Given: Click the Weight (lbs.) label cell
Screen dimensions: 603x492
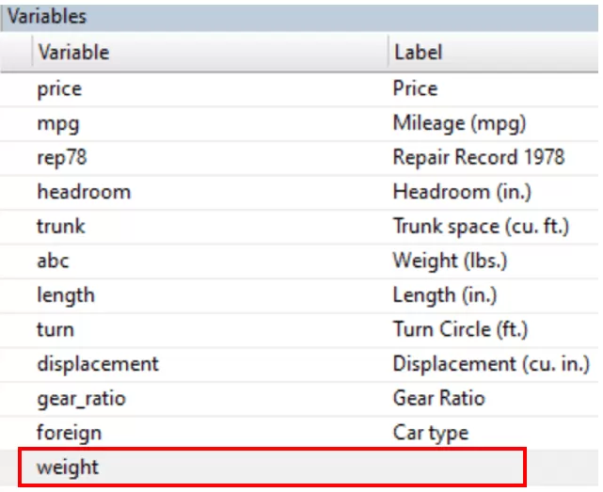Looking at the screenshot, I should click(451, 261).
